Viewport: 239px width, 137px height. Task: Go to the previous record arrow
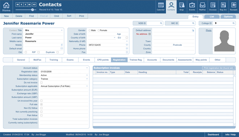(x=21, y=5)
